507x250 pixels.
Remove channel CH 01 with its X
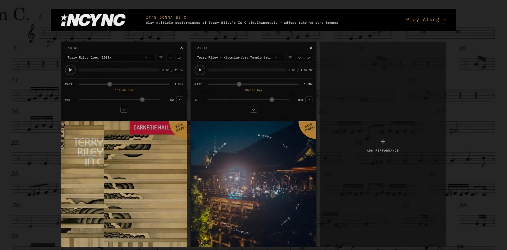coord(182,48)
